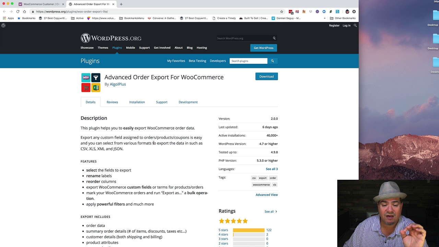Click the order tag
This screenshot has height=247, width=439.
click(273, 178)
